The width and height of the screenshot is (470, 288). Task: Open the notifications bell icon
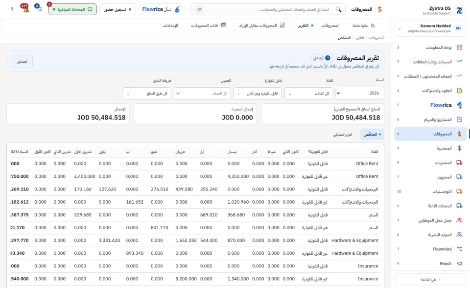(25, 9)
